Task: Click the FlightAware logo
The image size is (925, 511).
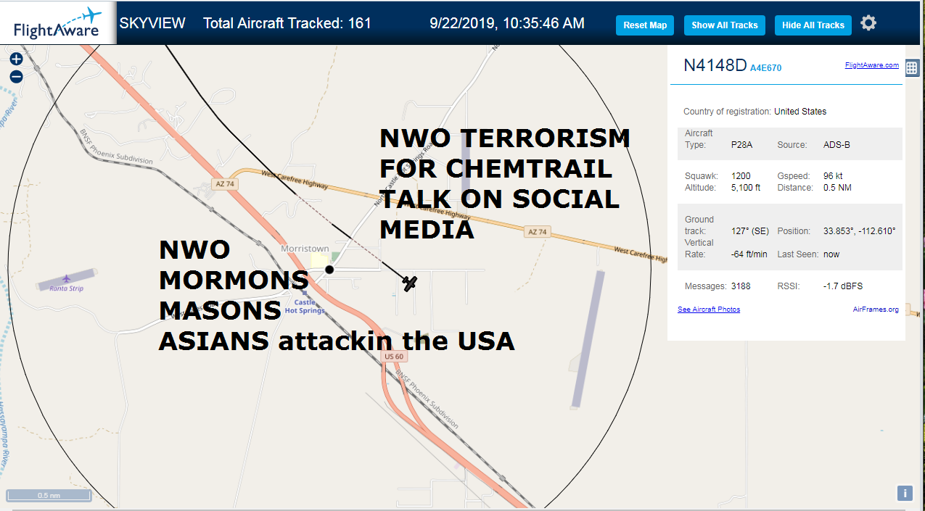Action: tap(58, 22)
